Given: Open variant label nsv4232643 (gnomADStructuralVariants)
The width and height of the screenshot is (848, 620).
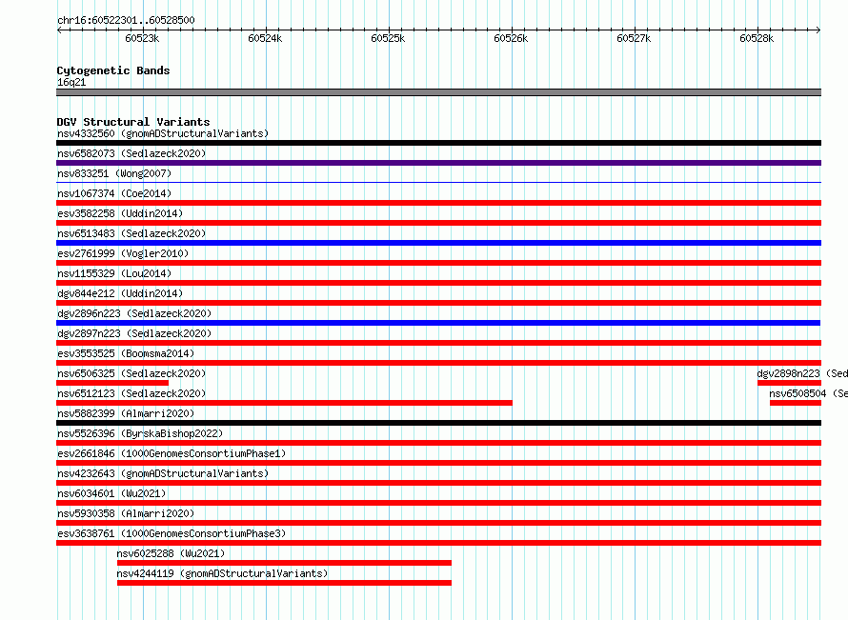Looking at the screenshot, I should pyautogui.click(x=163, y=473).
